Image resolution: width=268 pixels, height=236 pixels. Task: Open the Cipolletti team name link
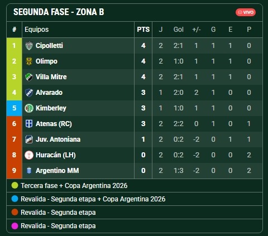pos(49,46)
